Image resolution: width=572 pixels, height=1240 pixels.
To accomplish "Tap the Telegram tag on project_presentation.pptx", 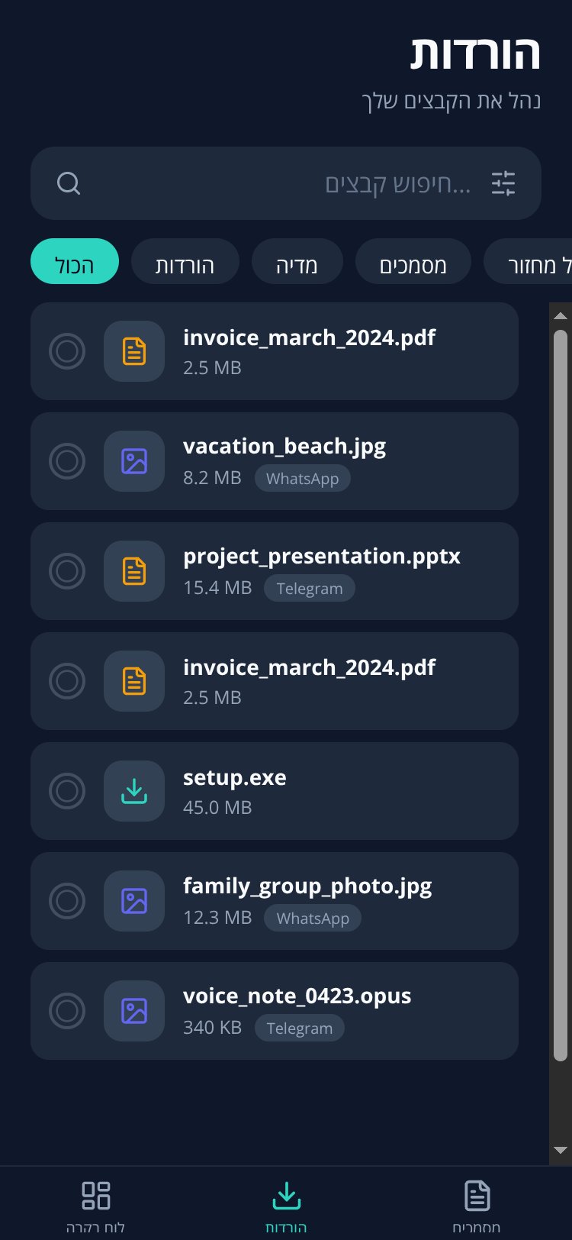I will pyautogui.click(x=310, y=588).
